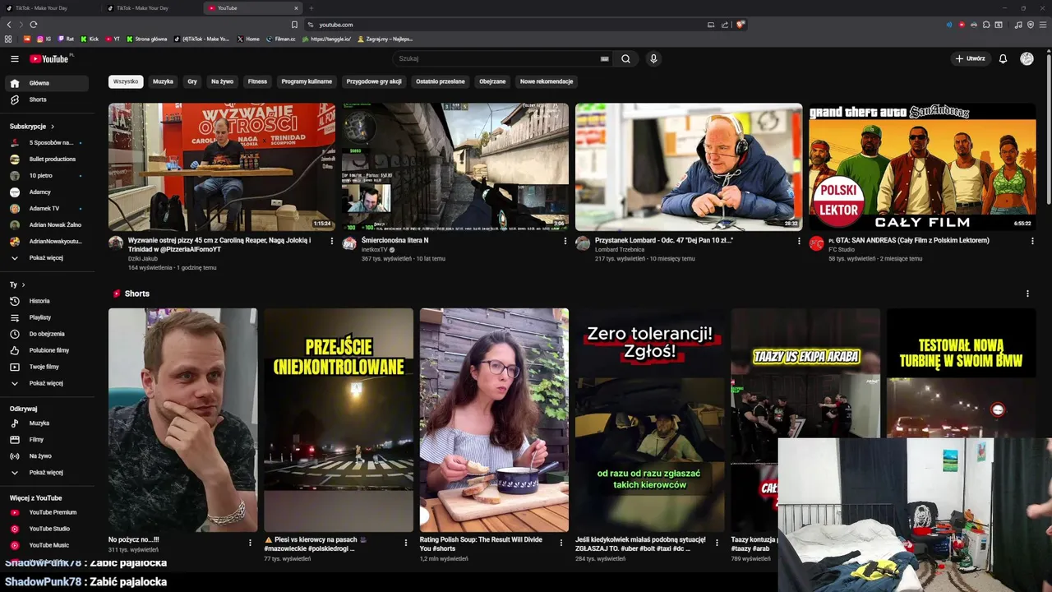Select the Programy kulinarne chip

307,81
